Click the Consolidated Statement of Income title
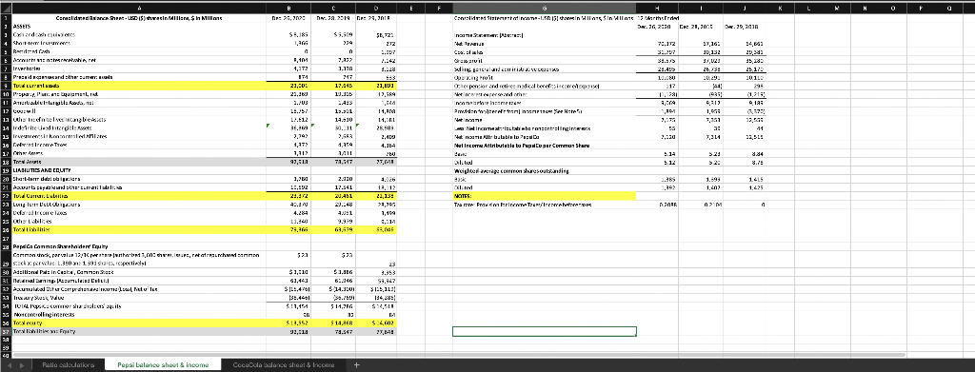 (x=544, y=19)
